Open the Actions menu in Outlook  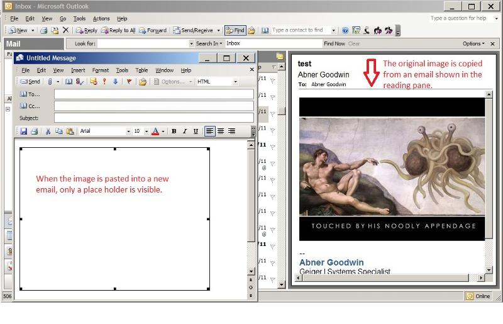pos(101,19)
